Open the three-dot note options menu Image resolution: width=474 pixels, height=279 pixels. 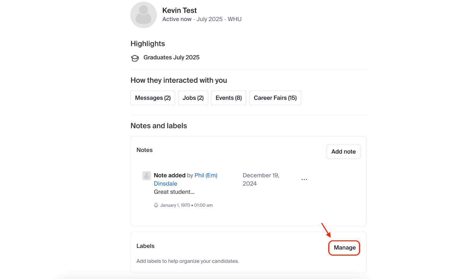pyautogui.click(x=304, y=179)
